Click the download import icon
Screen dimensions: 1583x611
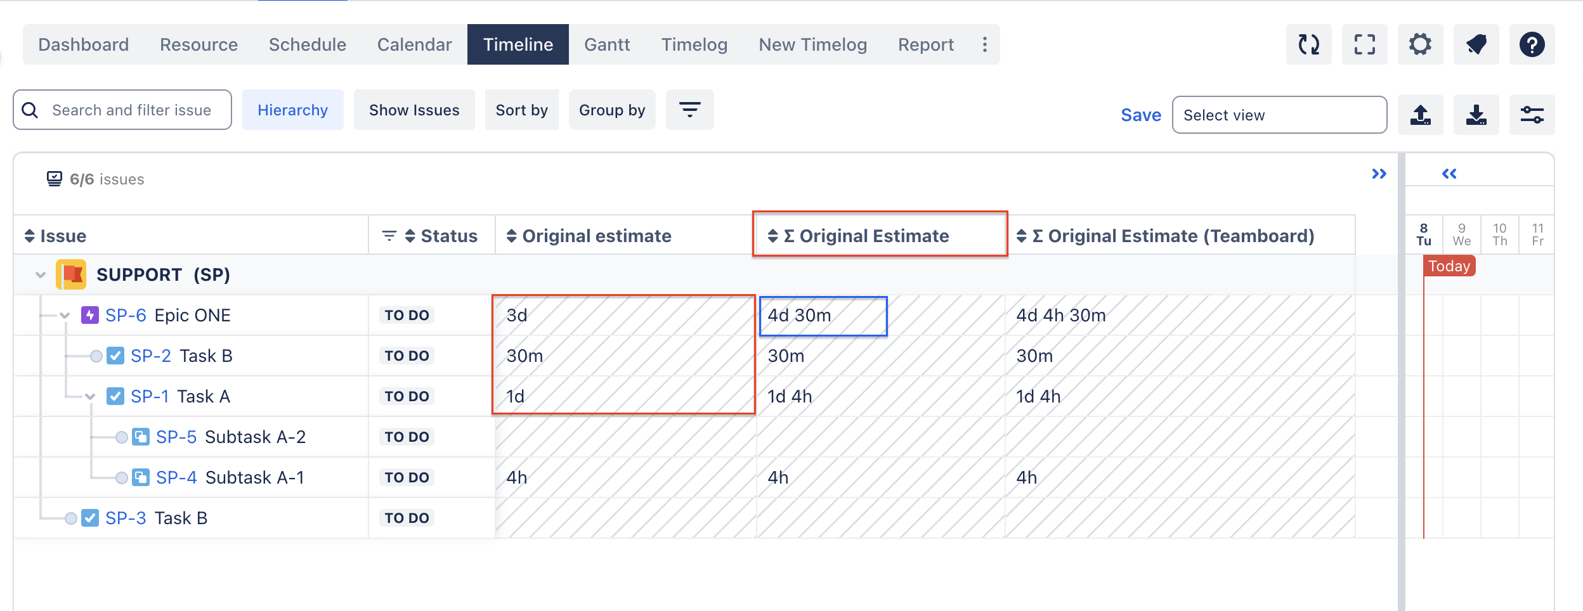[x=1476, y=115]
